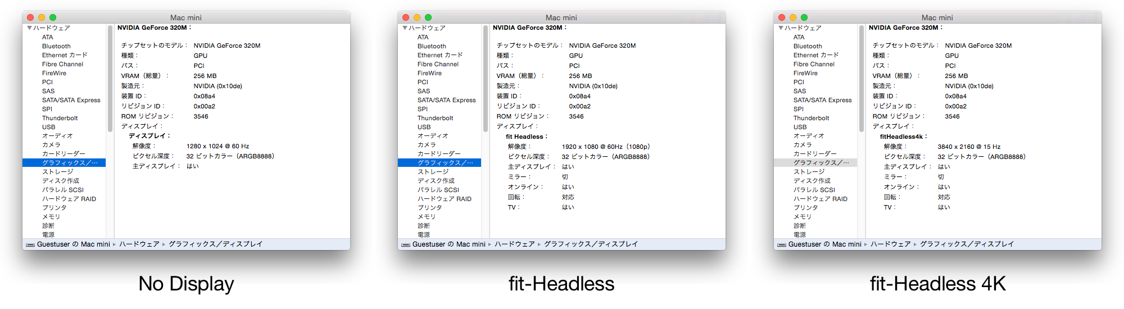Screen dimensions: 1124x309
Task: Collapse ハードウェア triangle in fit-Headless 4K window
Action: pyautogui.click(x=781, y=28)
